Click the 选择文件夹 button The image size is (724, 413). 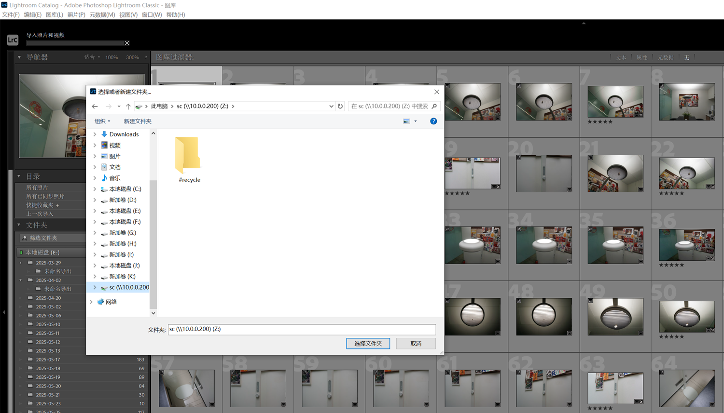(x=368, y=344)
